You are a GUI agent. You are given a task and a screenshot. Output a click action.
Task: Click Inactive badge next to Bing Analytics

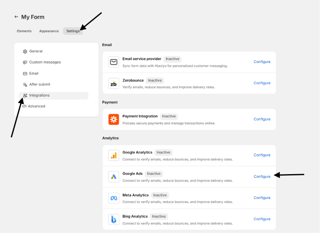(159, 216)
